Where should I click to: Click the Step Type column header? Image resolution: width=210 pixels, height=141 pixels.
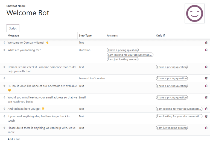pyautogui.click(x=85, y=35)
